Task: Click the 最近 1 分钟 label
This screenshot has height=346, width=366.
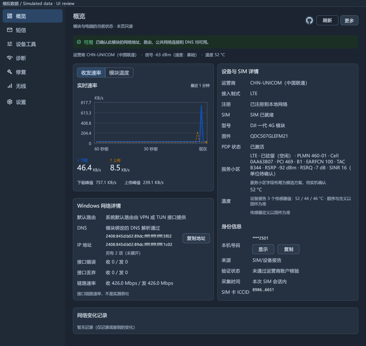Action: tap(200, 86)
